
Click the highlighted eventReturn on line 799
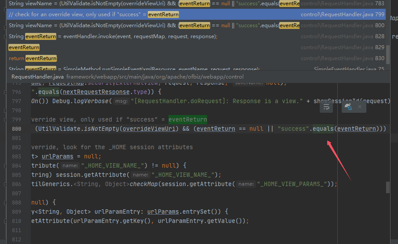(187, 119)
